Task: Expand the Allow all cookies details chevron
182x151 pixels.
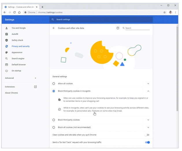Action: point(148,83)
